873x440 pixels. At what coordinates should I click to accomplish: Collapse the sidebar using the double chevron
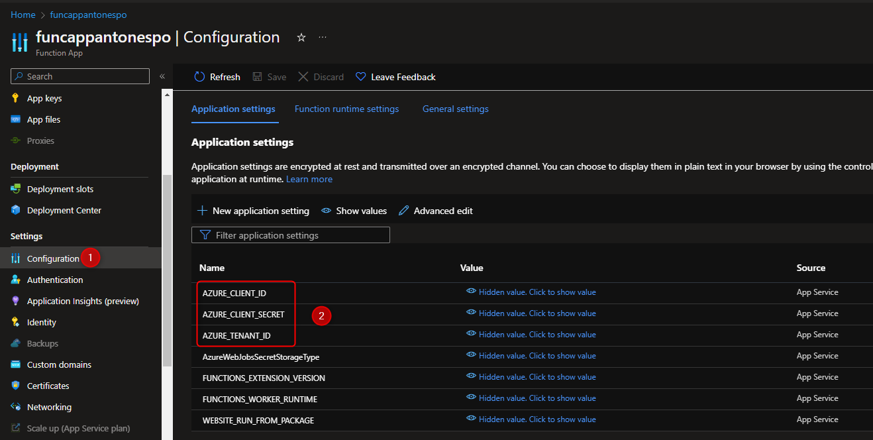[162, 76]
